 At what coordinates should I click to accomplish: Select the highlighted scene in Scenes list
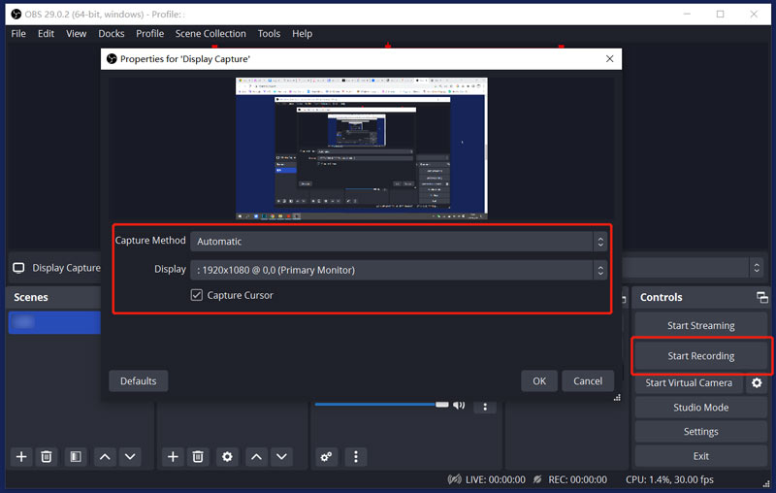point(54,322)
